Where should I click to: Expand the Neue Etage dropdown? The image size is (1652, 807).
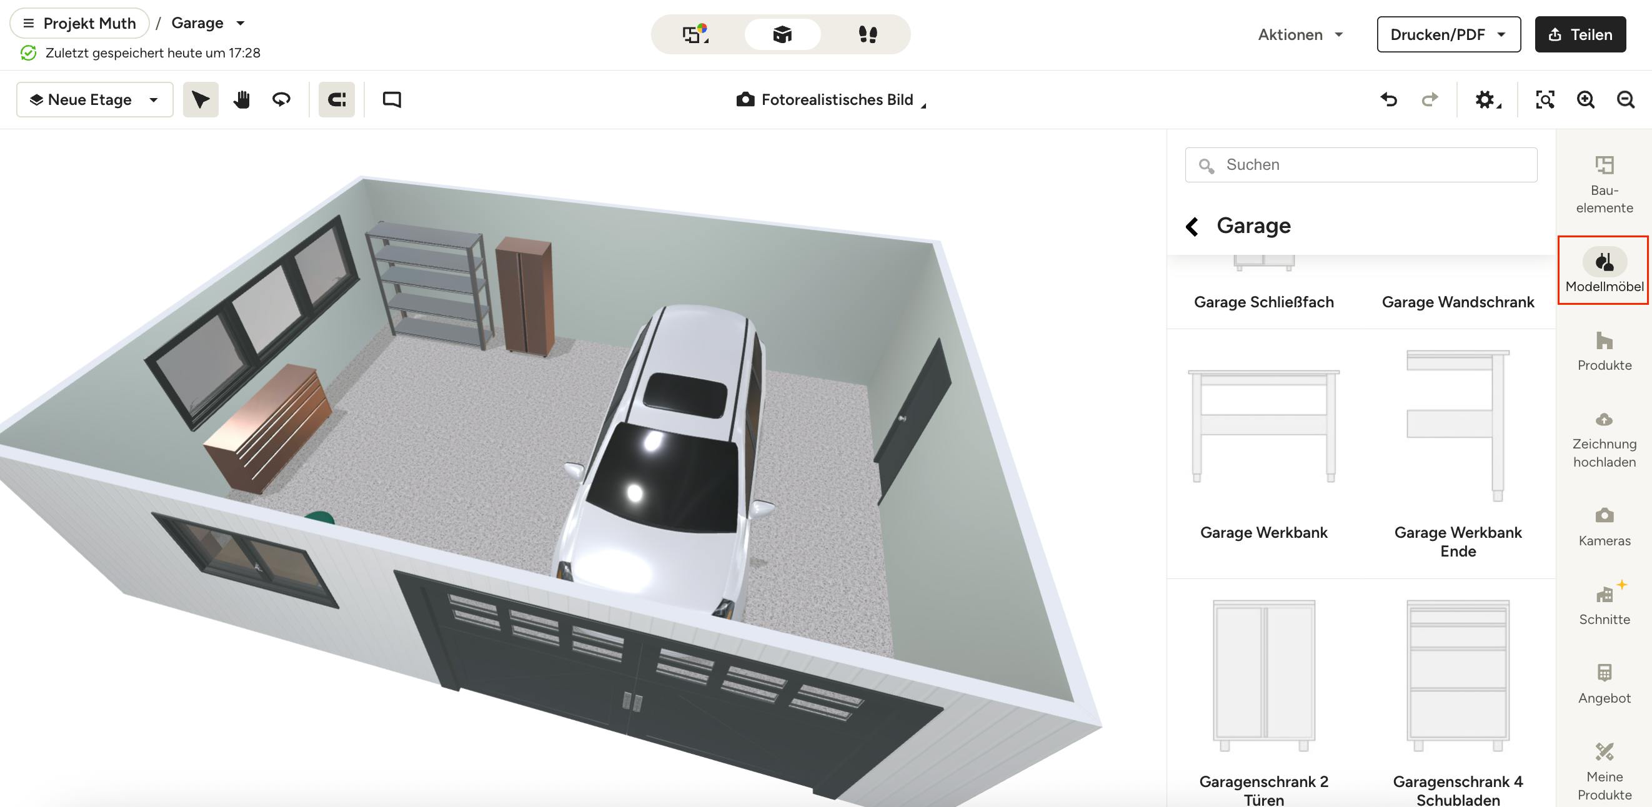click(95, 99)
